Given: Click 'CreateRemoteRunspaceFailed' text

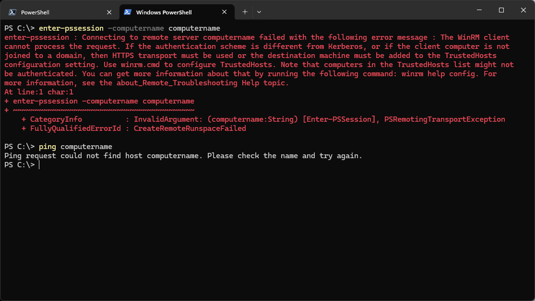Looking at the screenshot, I should pyautogui.click(x=190, y=128).
